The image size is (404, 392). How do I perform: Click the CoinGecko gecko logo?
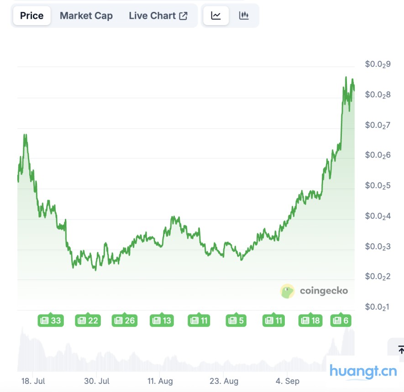click(x=287, y=290)
